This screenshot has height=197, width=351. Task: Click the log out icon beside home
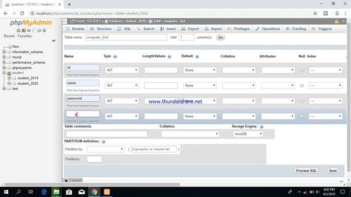click(x=24, y=30)
